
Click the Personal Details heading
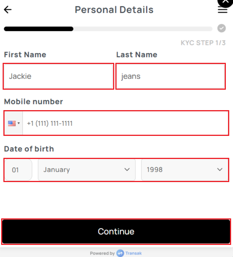tap(114, 10)
